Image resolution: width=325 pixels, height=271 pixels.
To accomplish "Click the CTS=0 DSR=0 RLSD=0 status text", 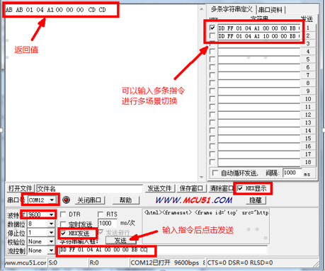I will 240,263.
